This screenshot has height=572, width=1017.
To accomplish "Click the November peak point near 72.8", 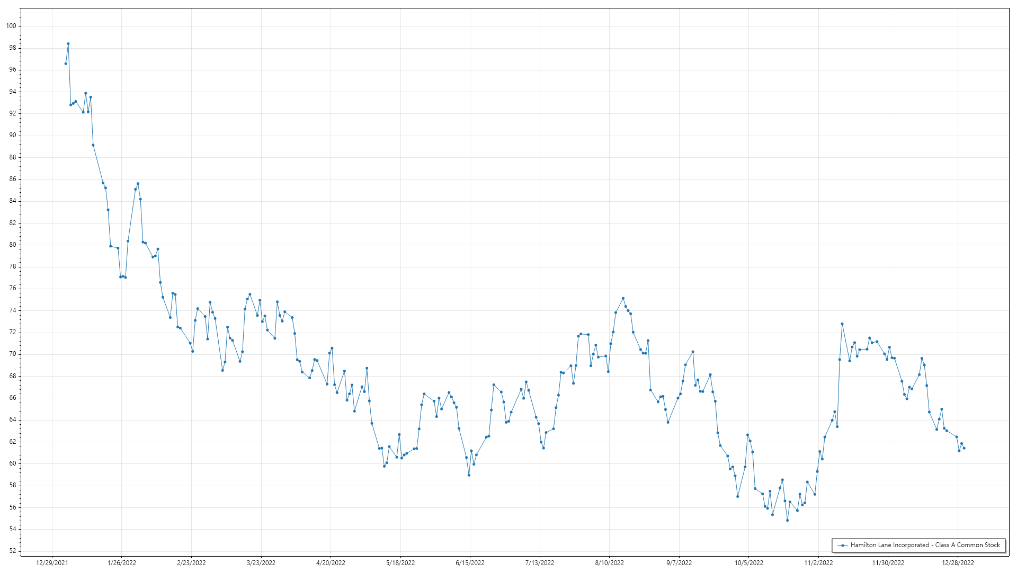I will point(842,324).
